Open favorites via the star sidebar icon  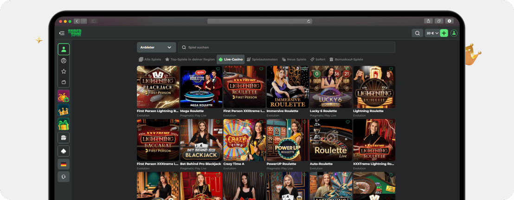(64, 71)
